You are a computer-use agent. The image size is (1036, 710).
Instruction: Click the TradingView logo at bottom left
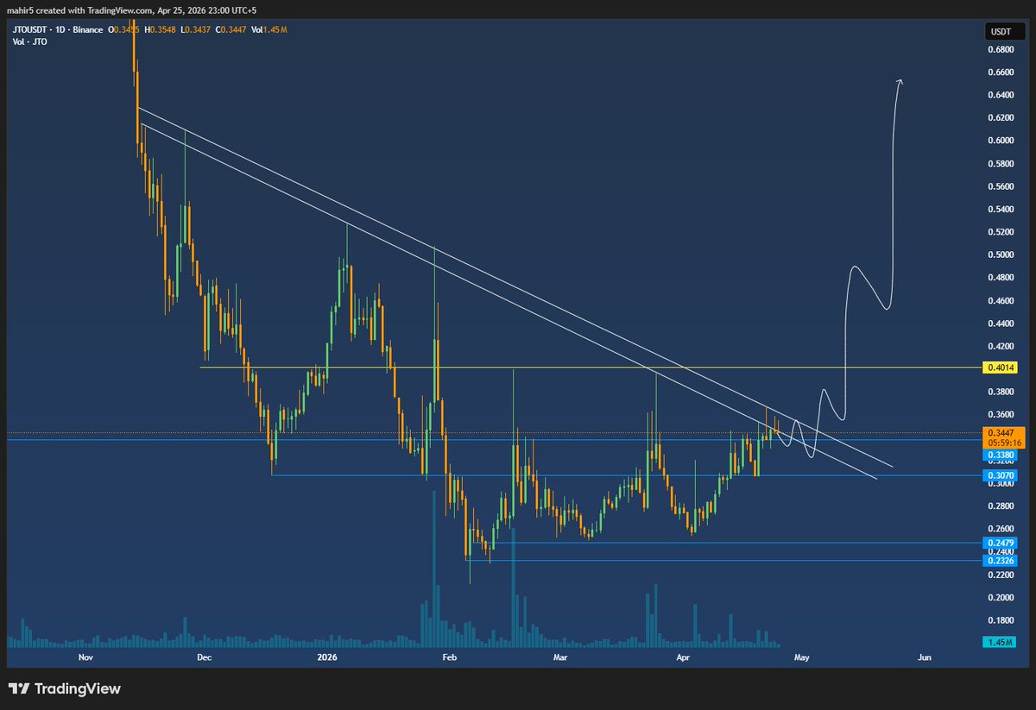65,688
